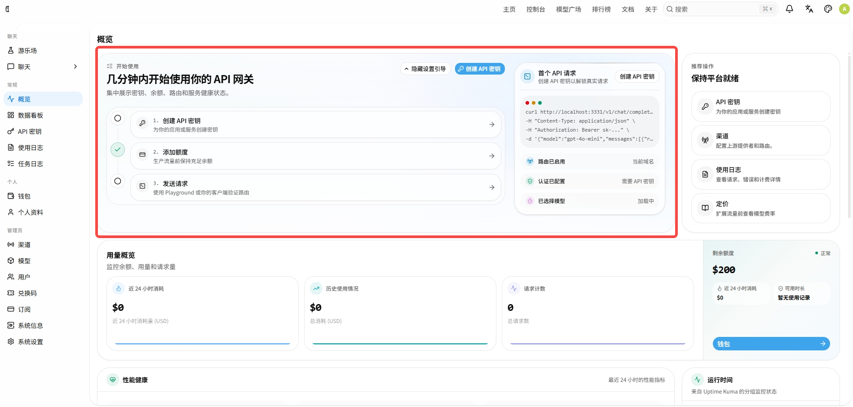The width and height of the screenshot is (853, 407).
Task: Open the recommended 使用日志 card
Action: (x=761, y=174)
